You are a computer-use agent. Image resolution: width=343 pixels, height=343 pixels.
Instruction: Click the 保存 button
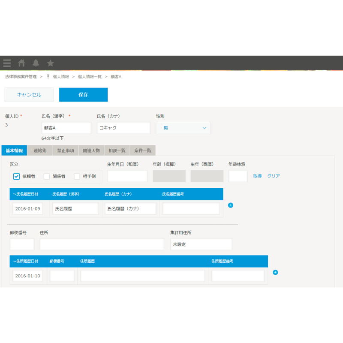83,95
